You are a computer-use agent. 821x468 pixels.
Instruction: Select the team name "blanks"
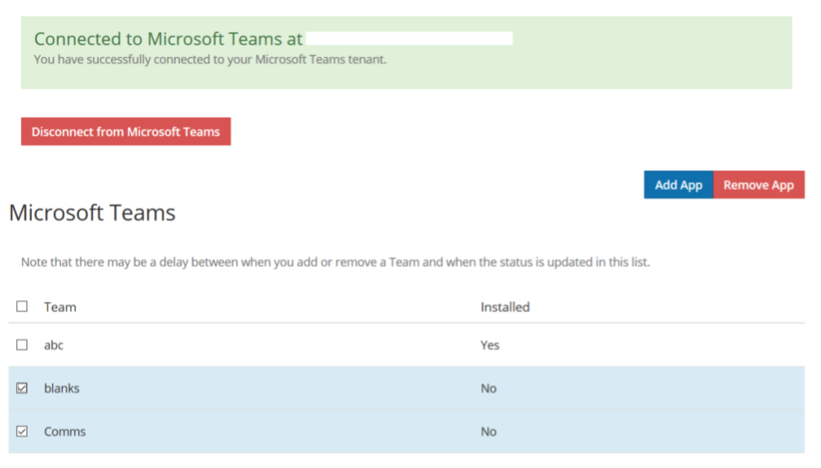click(62, 388)
